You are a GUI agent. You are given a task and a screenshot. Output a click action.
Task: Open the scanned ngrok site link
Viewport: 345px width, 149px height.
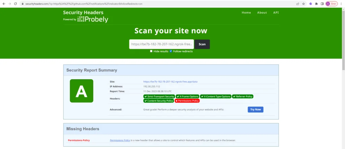(x=170, y=82)
